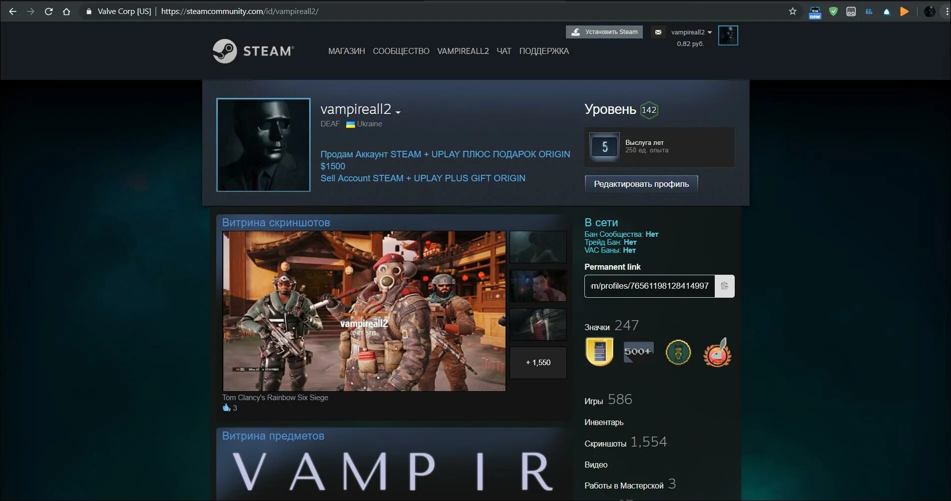The width and height of the screenshot is (951, 501).
Task: Click Редактировать профиль button
Action: [641, 184]
